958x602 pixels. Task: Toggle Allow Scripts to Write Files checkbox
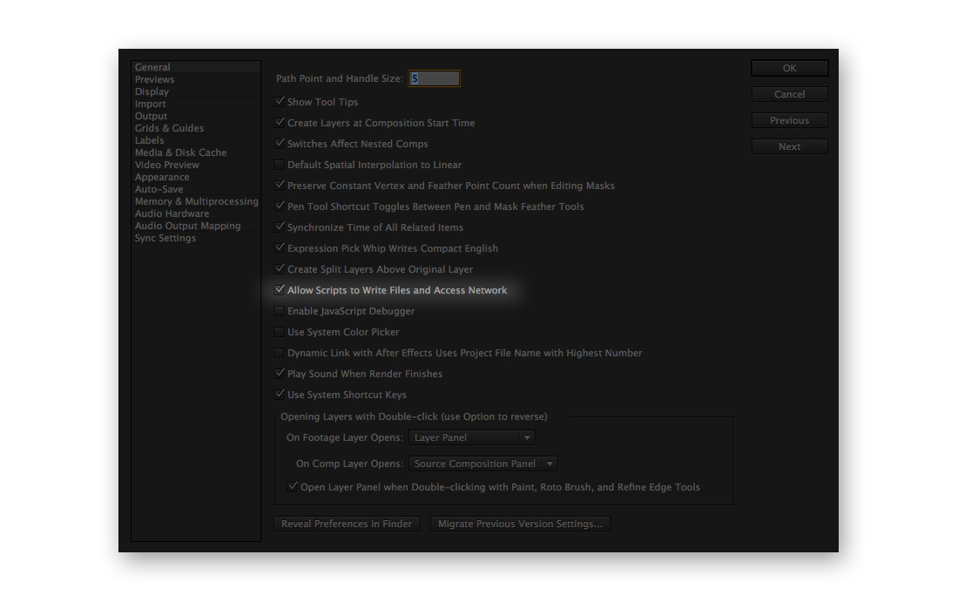coord(280,290)
